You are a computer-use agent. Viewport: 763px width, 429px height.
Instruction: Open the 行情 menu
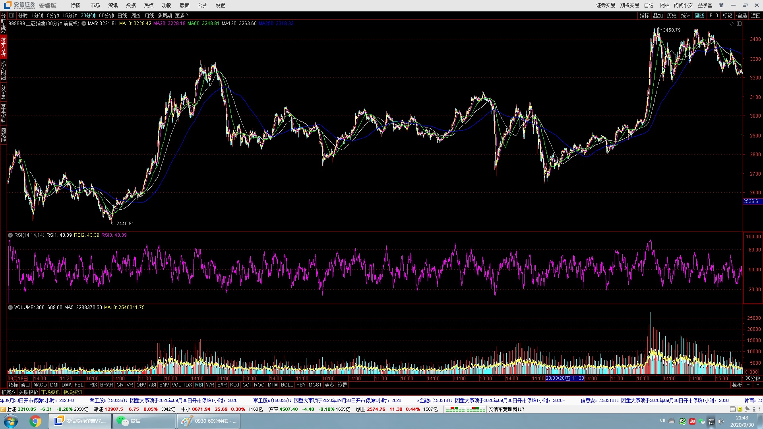click(x=75, y=5)
